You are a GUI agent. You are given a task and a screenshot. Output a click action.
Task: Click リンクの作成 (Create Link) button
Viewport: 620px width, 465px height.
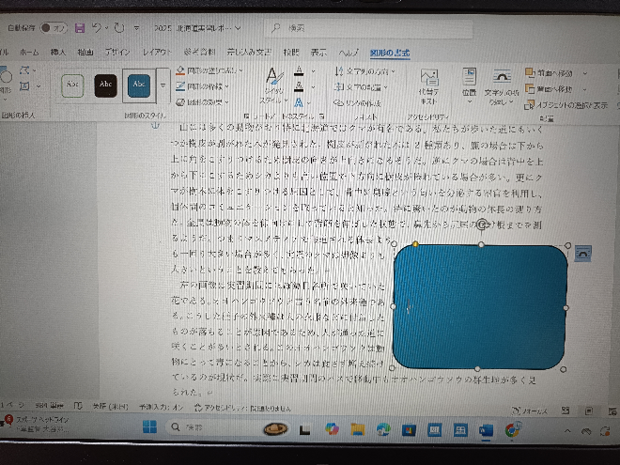pyautogui.click(x=357, y=102)
